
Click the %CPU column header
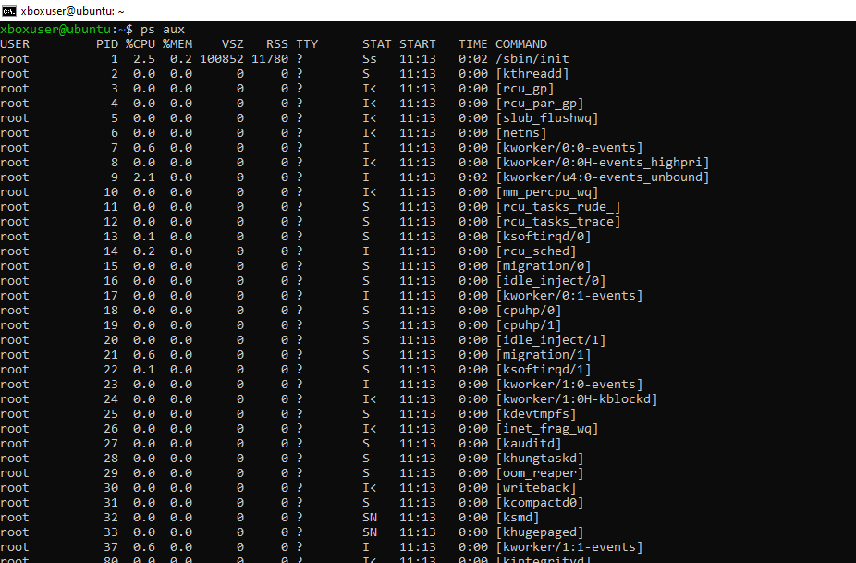pos(141,44)
